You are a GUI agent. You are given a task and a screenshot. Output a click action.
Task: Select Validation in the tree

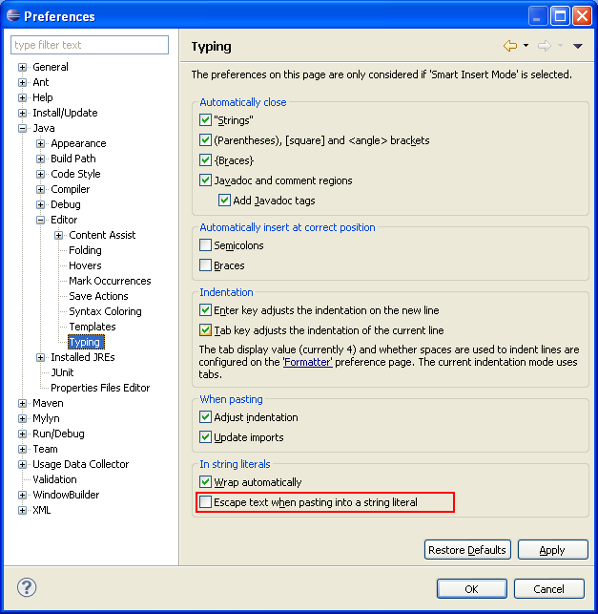tap(54, 479)
